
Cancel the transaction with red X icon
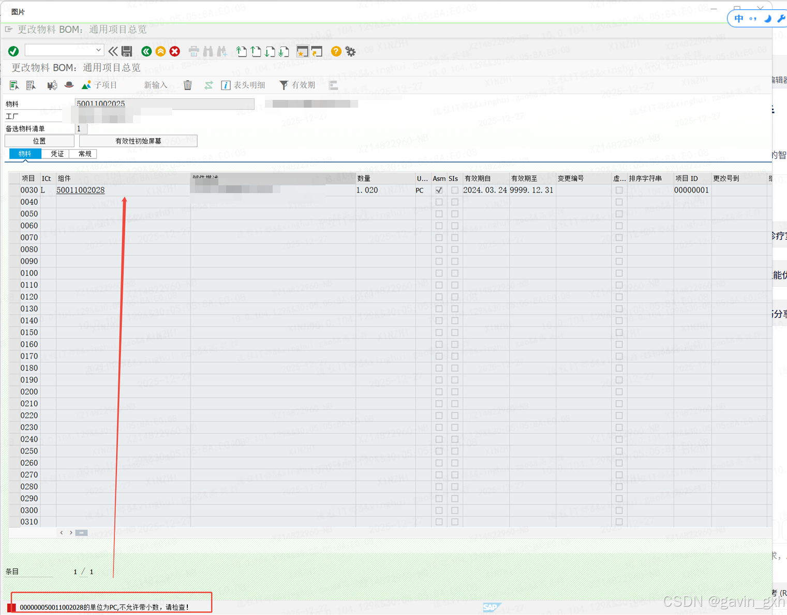click(174, 51)
